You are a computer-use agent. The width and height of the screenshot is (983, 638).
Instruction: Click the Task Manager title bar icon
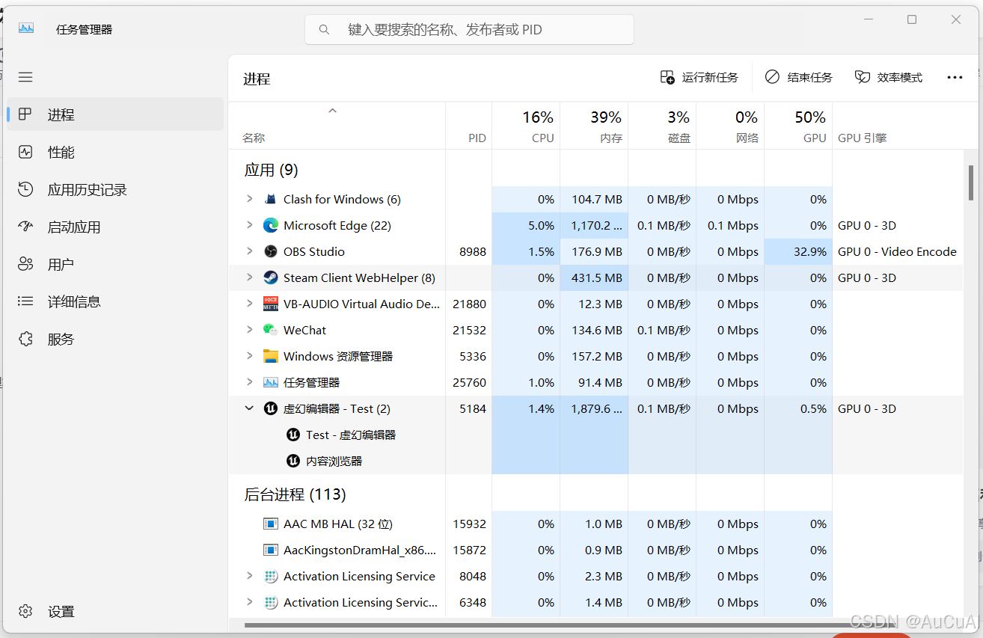[26, 28]
